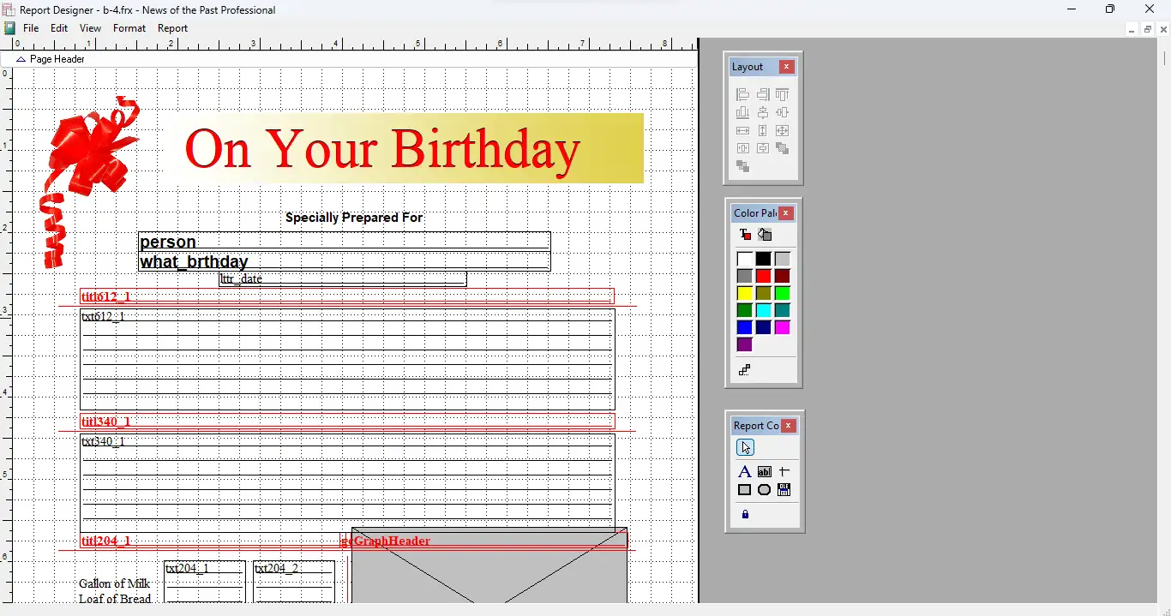
Task: Open the Other Colors picker icon
Action: click(745, 370)
